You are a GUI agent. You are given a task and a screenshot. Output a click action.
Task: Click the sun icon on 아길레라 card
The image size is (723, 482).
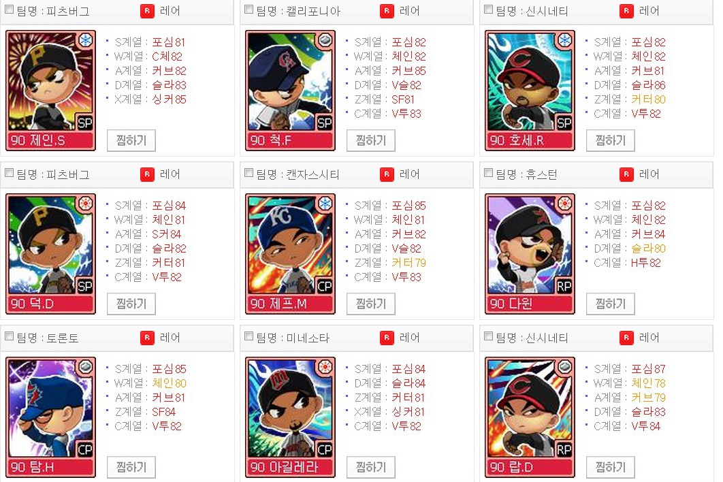coord(325,367)
